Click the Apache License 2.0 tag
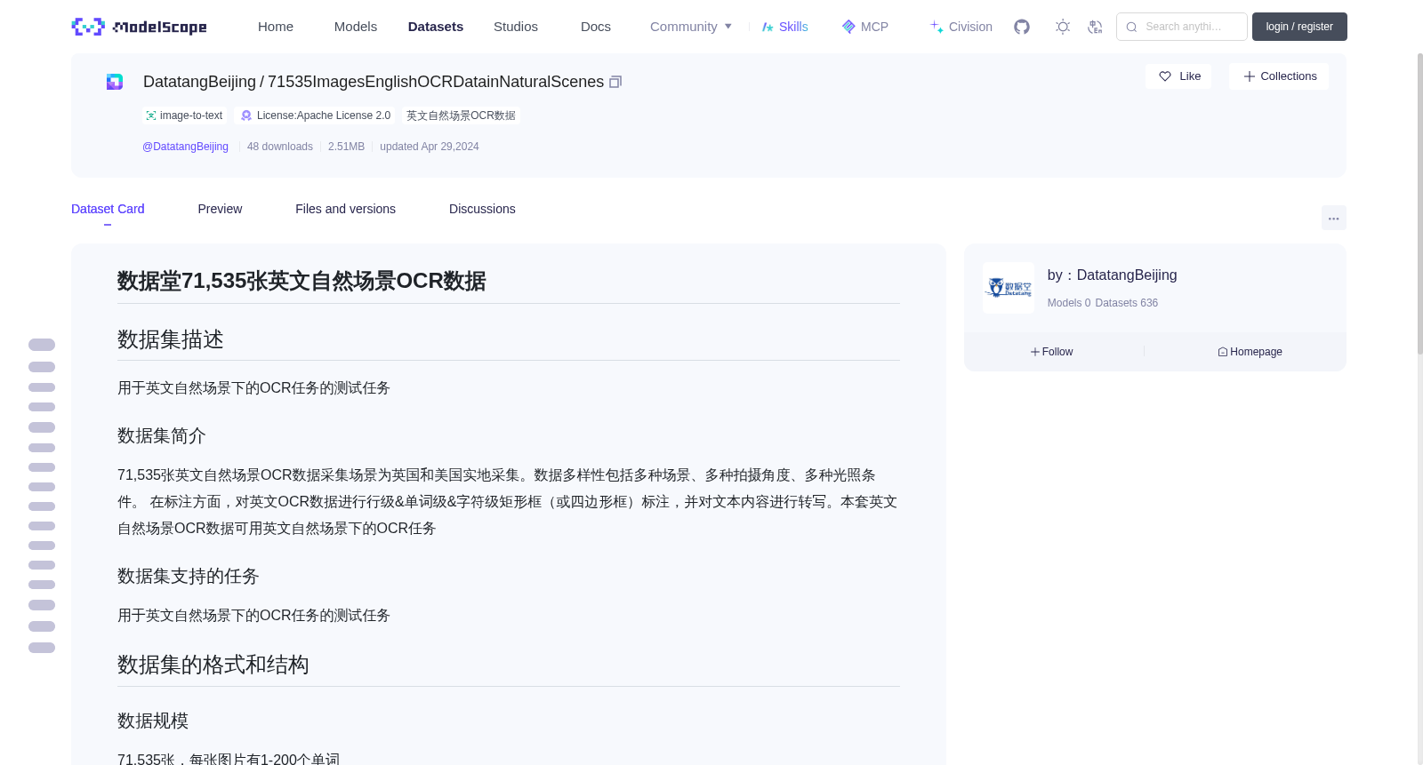Image resolution: width=1423 pixels, height=765 pixels. [x=316, y=116]
